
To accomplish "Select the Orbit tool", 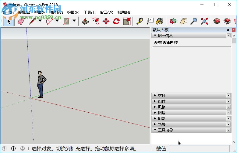I will point(173,21).
